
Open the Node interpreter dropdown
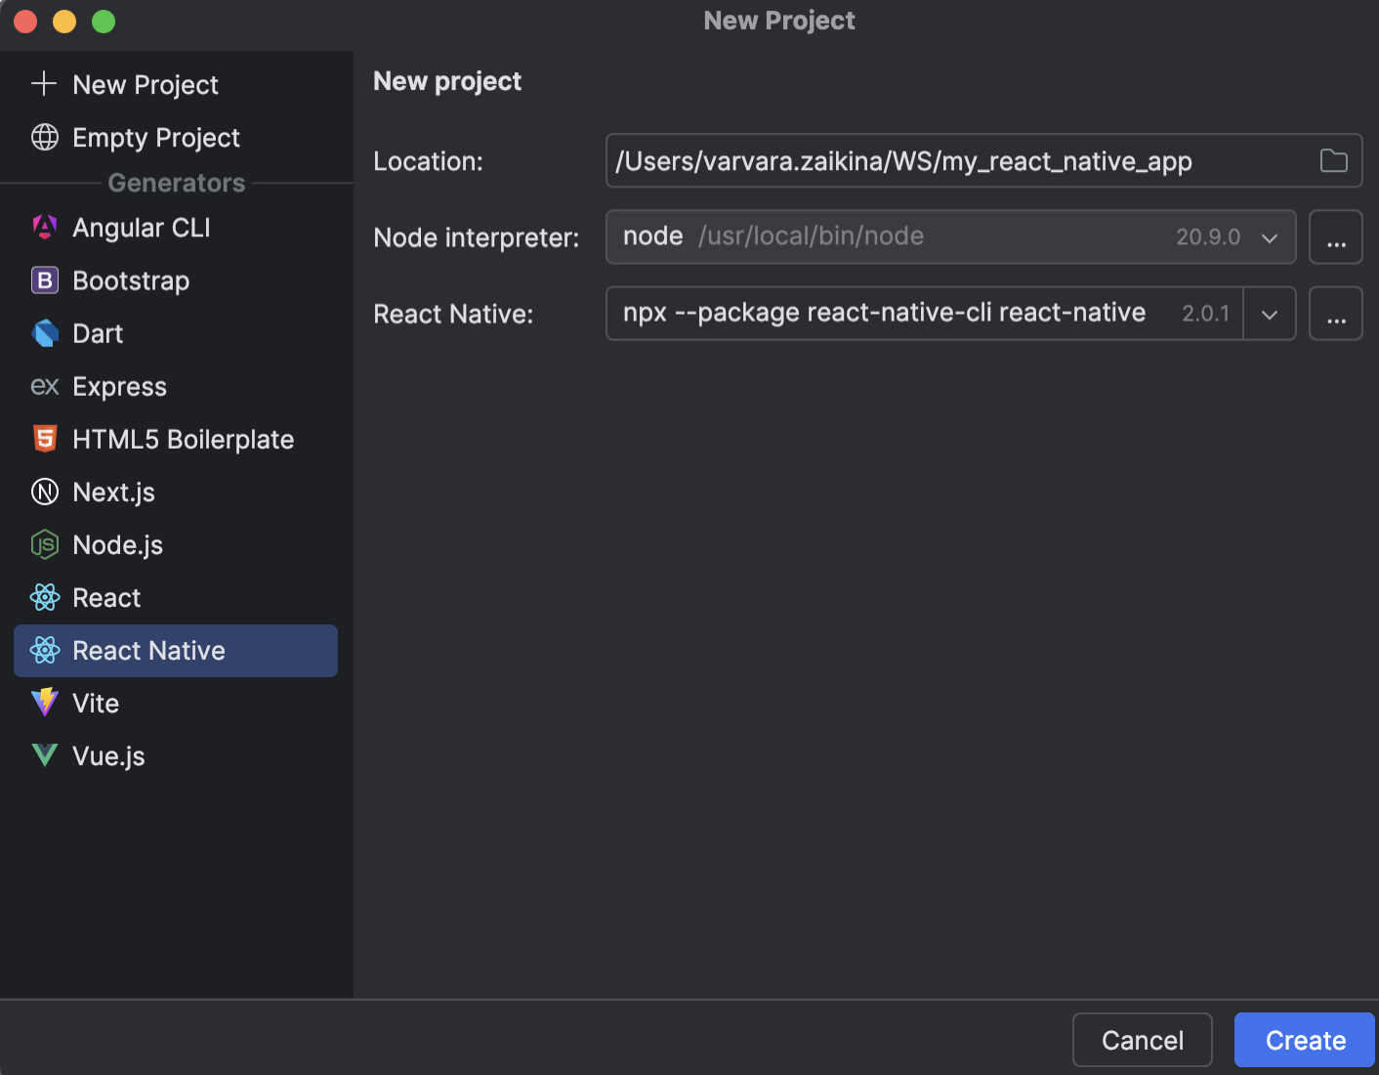pos(1270,236)
